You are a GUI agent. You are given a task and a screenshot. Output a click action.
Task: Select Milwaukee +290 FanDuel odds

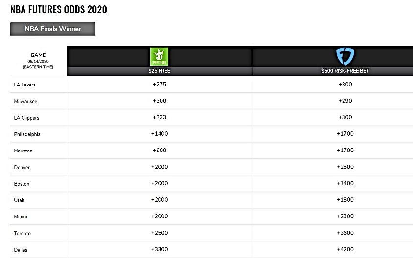pos(344,101)
